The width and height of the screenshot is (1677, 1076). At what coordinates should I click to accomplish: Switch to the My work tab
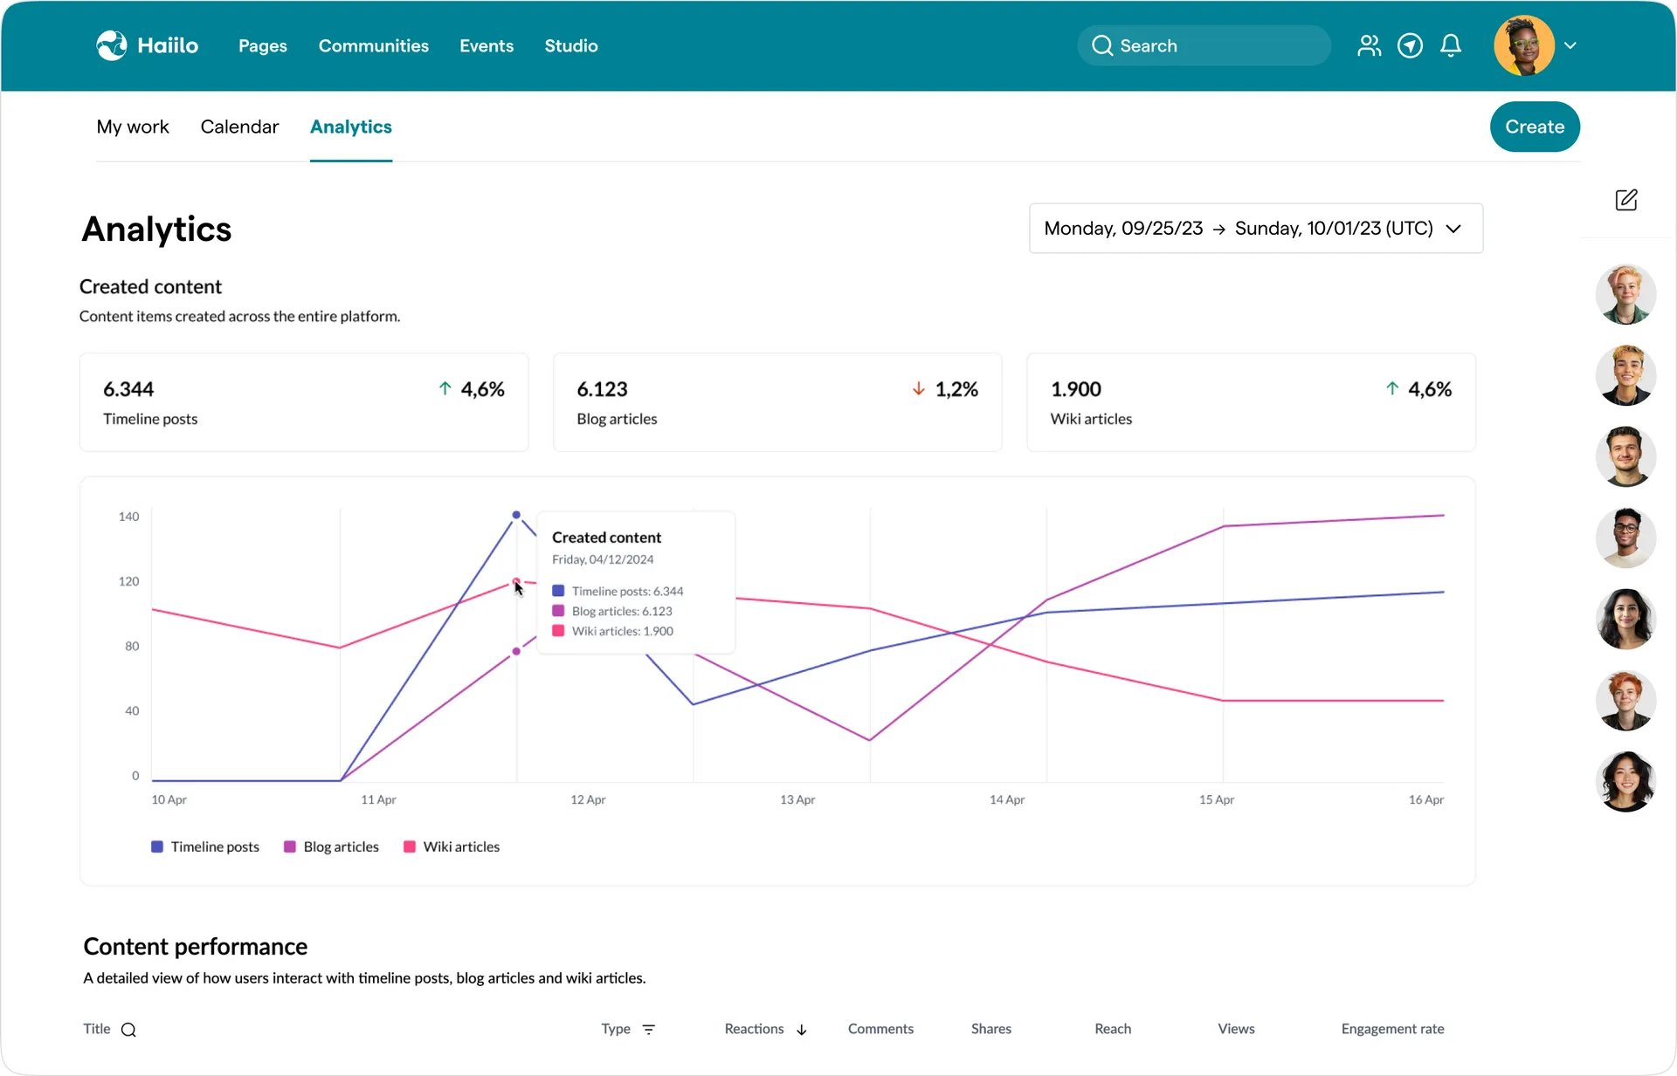[133, 127]
